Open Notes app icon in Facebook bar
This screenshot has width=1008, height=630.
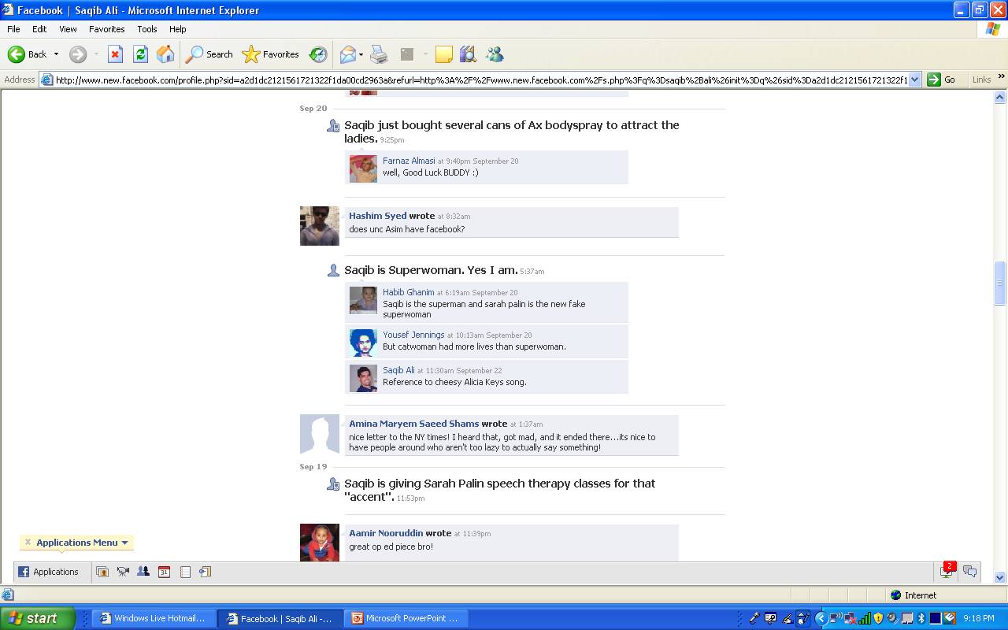point(185,572)
